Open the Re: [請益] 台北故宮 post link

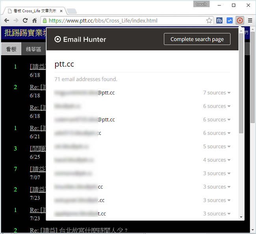[x=79, y=230]
